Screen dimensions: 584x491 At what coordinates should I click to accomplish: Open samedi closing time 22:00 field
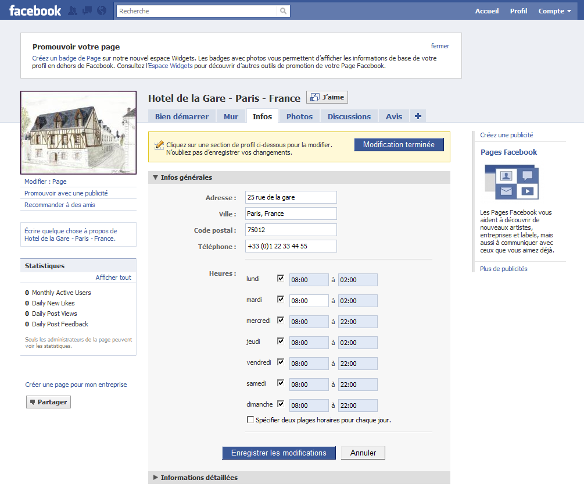pyautogui.click(x=357, y=385)
